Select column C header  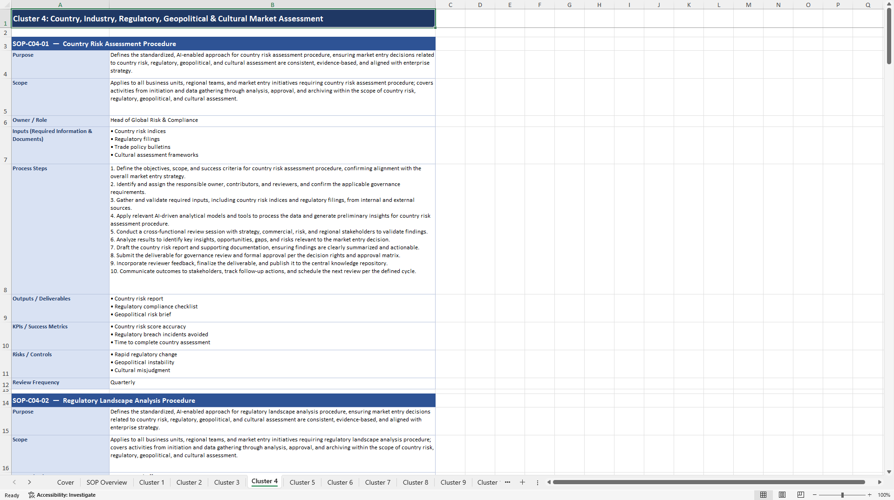(450, 5)
